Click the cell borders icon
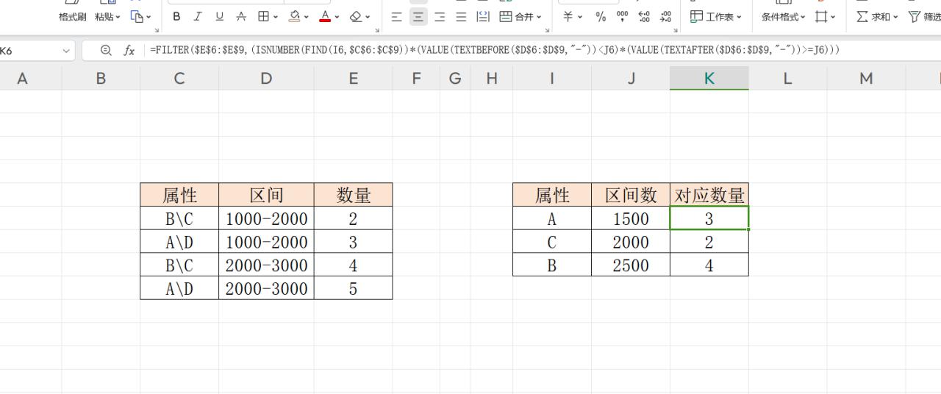 tap(262, 16)
